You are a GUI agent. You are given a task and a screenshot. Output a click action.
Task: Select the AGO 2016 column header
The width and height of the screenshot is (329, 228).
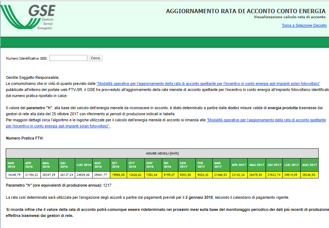[101, 165]
